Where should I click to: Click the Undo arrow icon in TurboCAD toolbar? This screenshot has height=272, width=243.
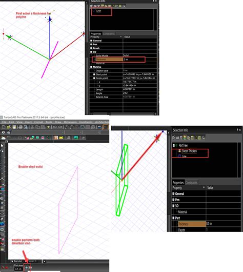coord(55,127)
